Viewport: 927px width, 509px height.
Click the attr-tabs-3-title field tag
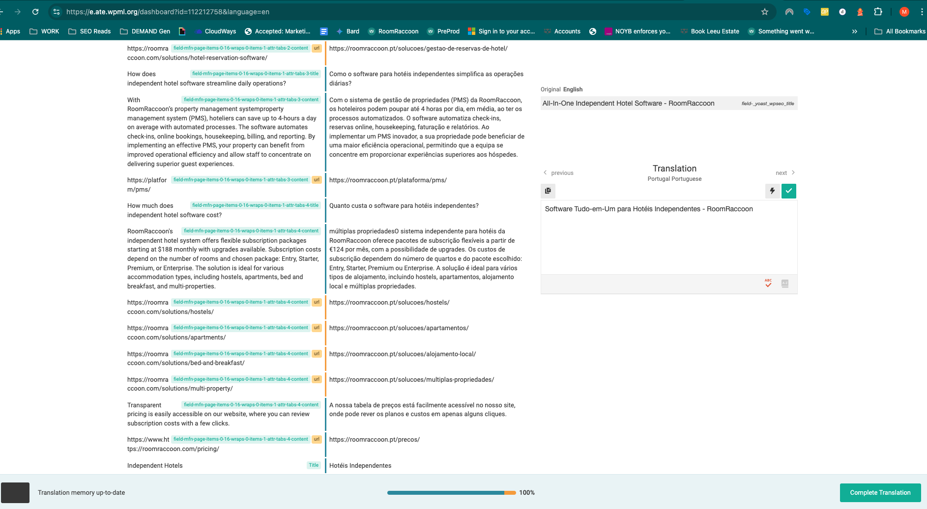click(255, 74)
